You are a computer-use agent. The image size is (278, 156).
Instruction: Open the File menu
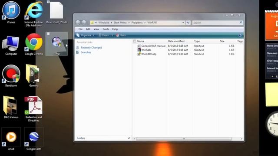[80, 29]
